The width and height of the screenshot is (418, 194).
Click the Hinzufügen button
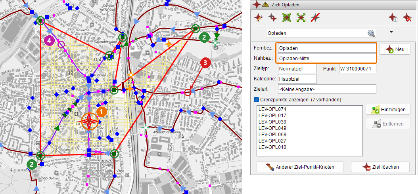click(388, 109)
